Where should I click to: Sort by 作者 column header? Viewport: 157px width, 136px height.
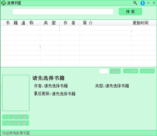click(70, 23)
